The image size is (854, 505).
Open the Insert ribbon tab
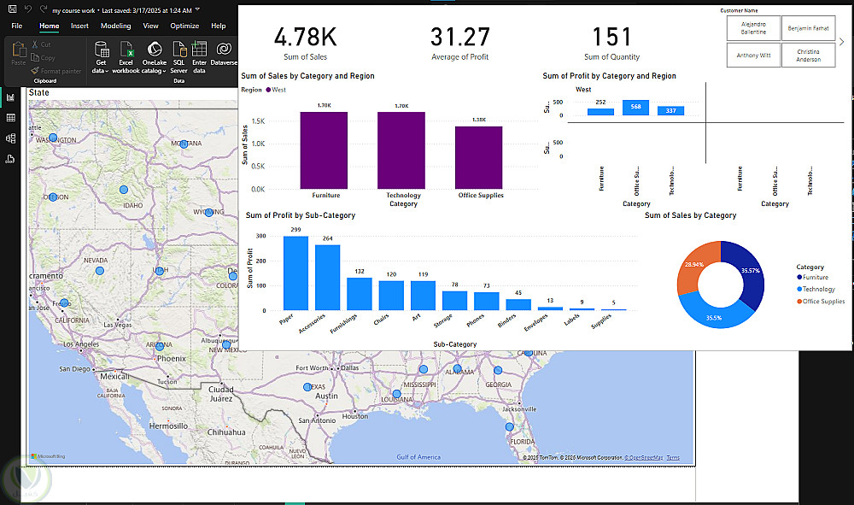(79, 26)
